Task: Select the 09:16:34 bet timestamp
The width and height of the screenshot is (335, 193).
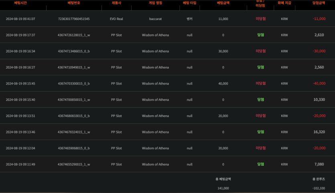Action: pyautogui.click(x=20, y=51)
